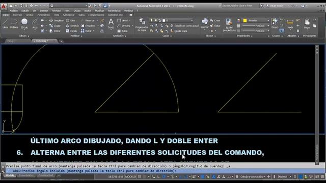Expand the Propiedades panel

244,36
